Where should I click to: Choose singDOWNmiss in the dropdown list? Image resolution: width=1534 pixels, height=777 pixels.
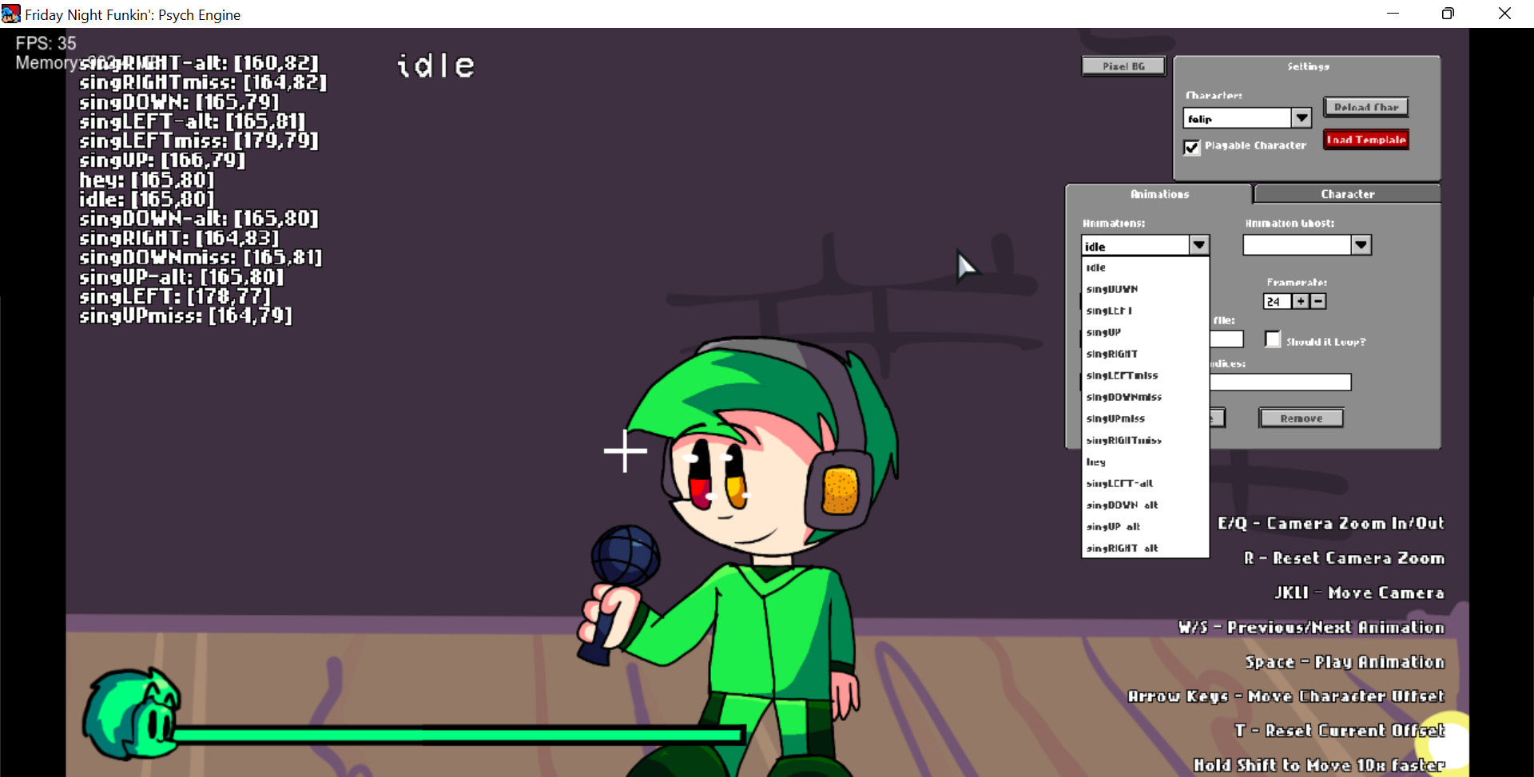coord(1145,397)
